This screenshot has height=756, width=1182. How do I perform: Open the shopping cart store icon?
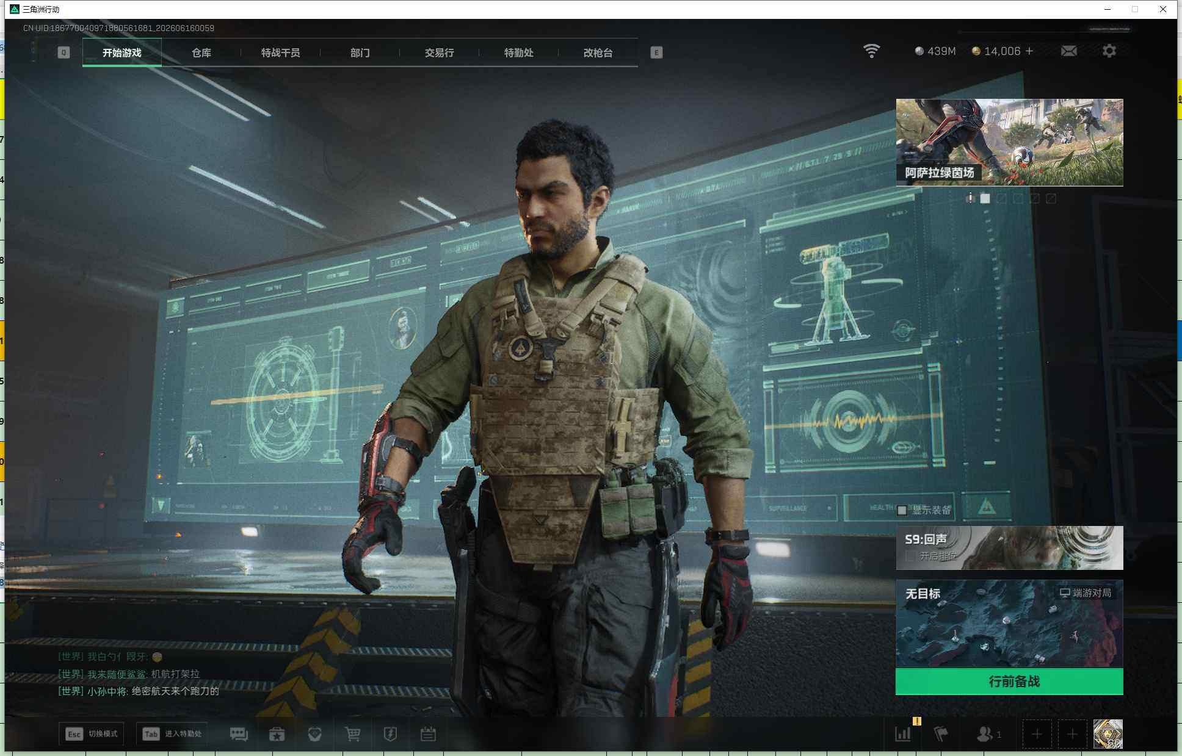point(352,734)
